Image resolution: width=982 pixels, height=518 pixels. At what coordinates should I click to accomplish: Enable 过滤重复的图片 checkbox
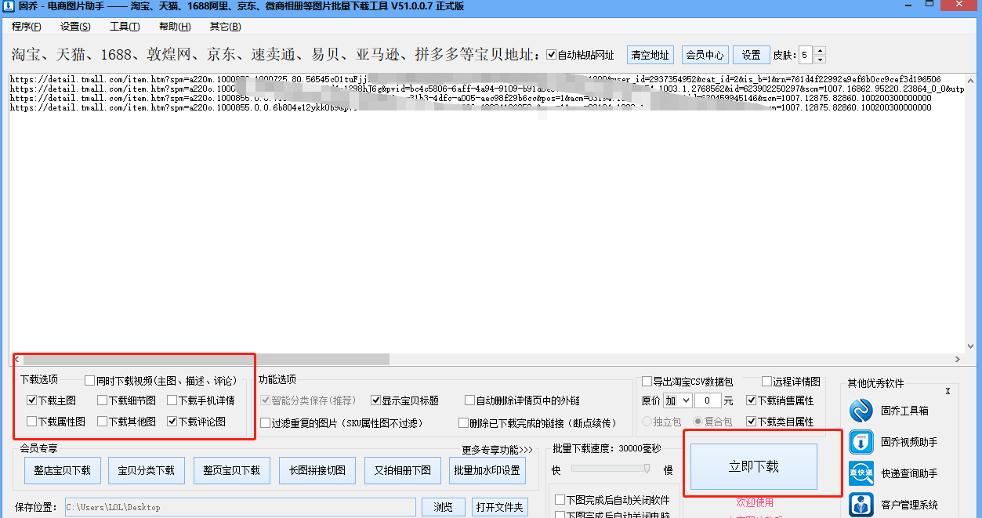266,423
